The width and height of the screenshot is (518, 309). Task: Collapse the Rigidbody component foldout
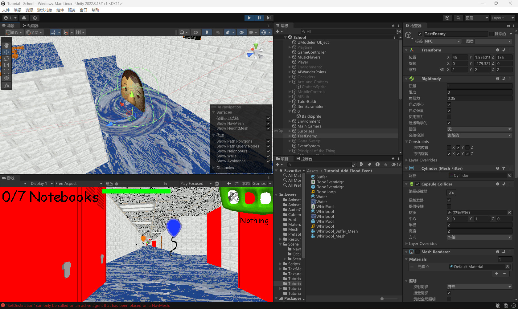click(x=406, y=79)
